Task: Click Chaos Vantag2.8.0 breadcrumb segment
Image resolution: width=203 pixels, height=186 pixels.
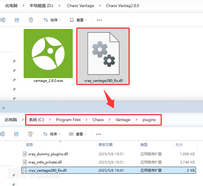Action: (x=122, y=6)
